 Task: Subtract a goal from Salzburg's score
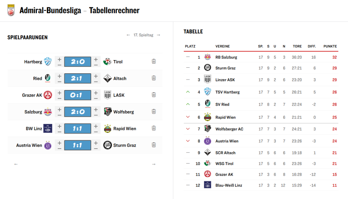click(60, 115)
